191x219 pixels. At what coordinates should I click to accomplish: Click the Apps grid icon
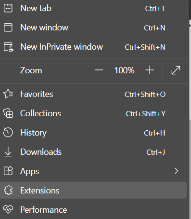click(8, 171)
